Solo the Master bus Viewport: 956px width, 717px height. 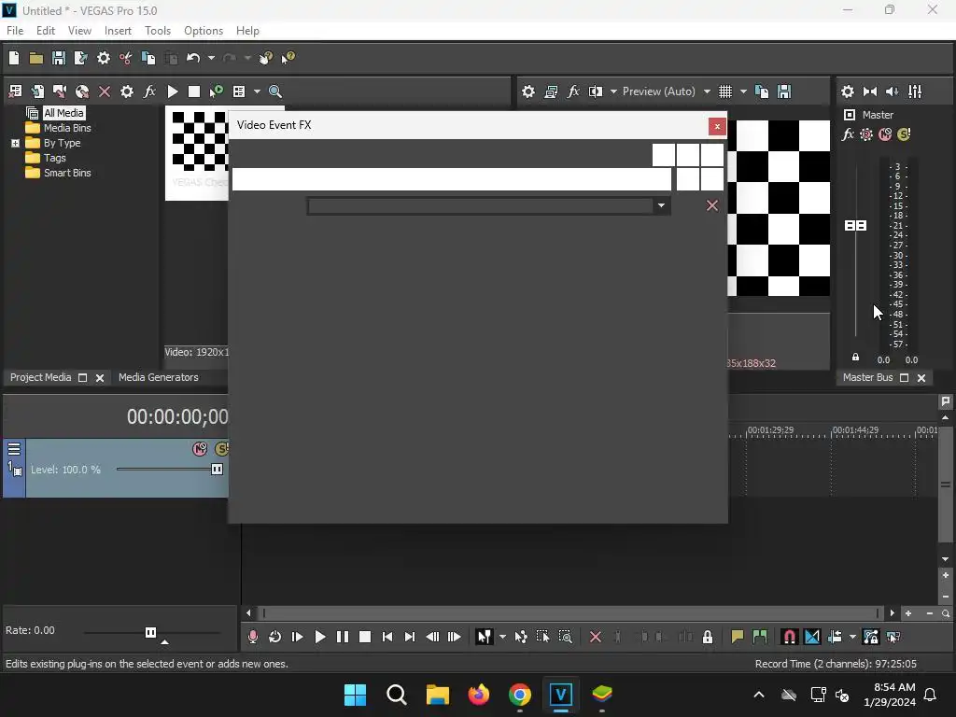click(904, 134)
